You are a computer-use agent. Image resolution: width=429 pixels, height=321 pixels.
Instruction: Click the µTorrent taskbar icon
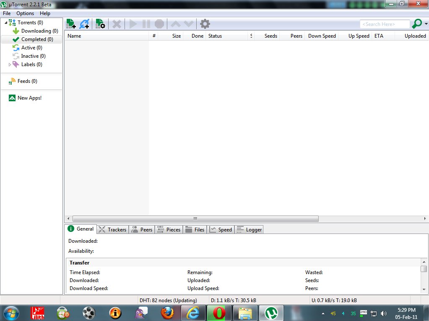coord(271,313)
